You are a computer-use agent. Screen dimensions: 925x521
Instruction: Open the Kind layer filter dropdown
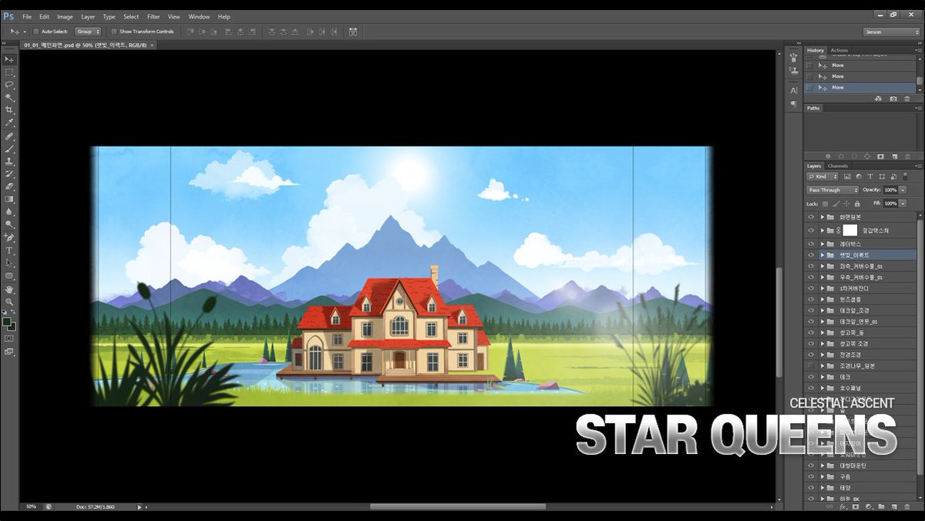tap(822, 176)
